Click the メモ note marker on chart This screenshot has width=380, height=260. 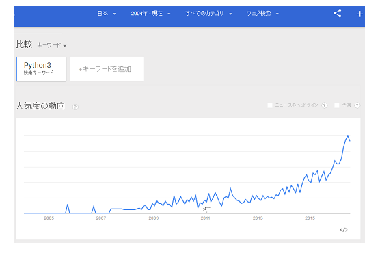(206, 209)
